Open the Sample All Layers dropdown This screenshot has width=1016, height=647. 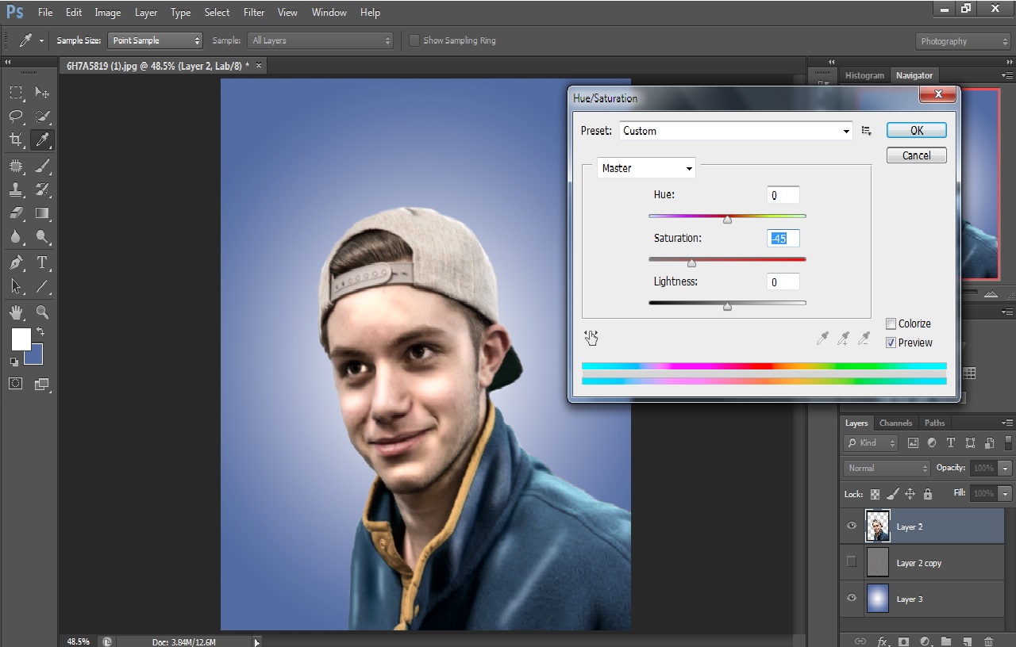pos(320,40)
